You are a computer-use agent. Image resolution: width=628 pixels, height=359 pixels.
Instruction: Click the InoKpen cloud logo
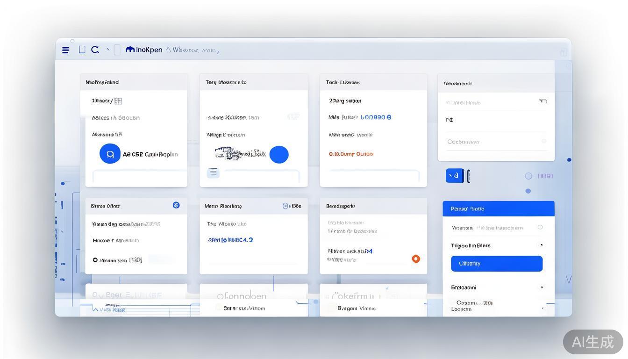point(130,50)
